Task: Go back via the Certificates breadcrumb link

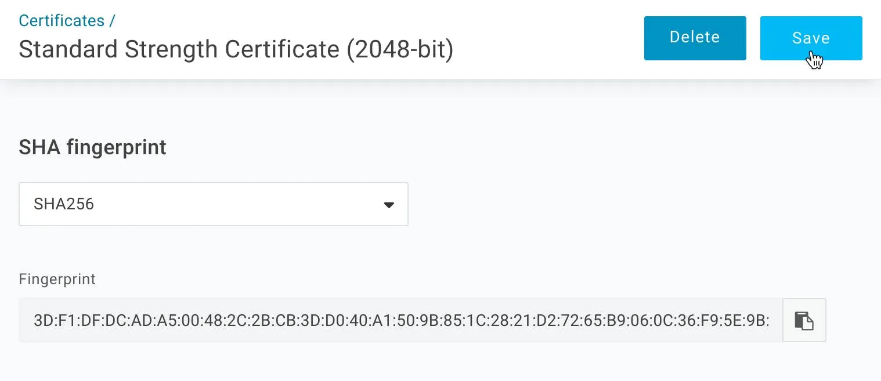Action: [62, 20]
